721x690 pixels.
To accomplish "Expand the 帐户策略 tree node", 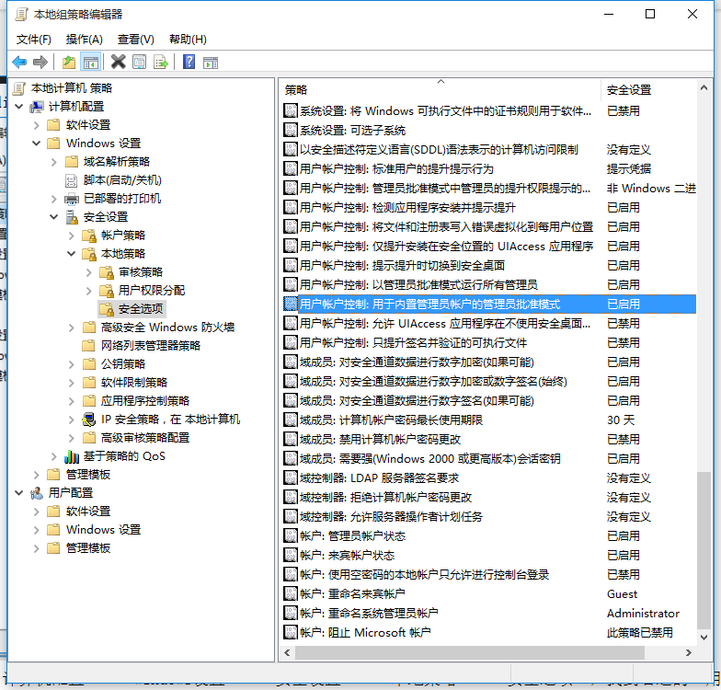I will [x=72, y=236].
